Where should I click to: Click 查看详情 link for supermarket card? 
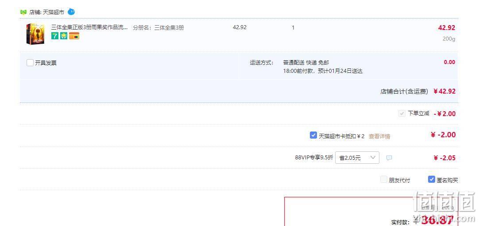379,136
